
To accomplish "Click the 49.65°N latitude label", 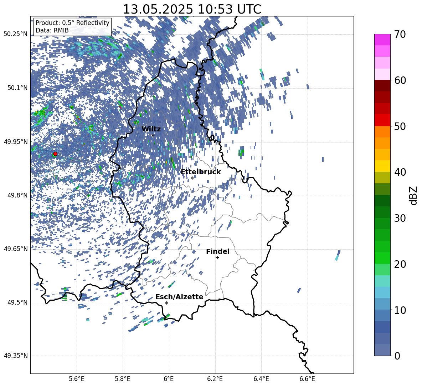I will 16,249.
